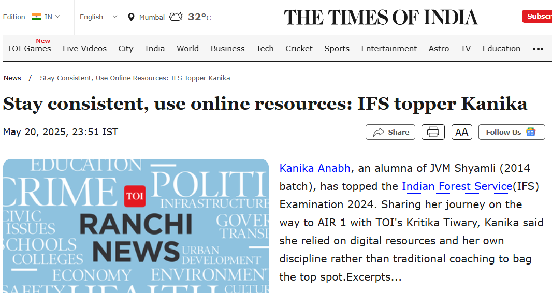This screenshot has height=293, width=552.
Task: Expand the three-dot more sections menu
Action: [538, 49]
